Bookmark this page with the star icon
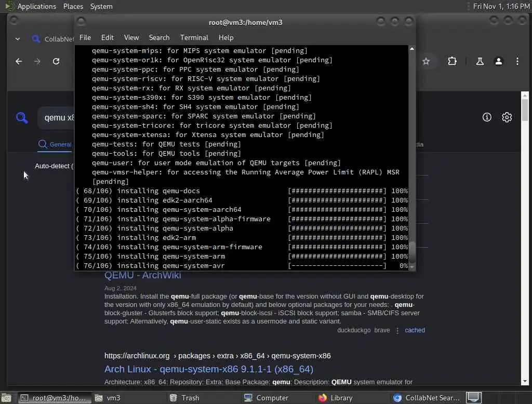The height and width of the screenshot is (404, 532). 426,61
